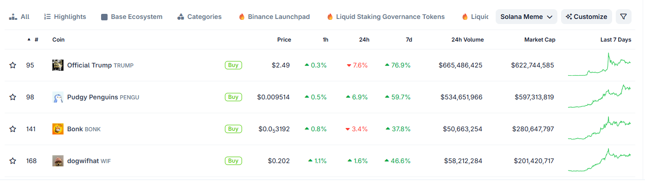Open the Customize button
Image resolution: width=645 pixels, height=183 pixels.
[587, 17]
